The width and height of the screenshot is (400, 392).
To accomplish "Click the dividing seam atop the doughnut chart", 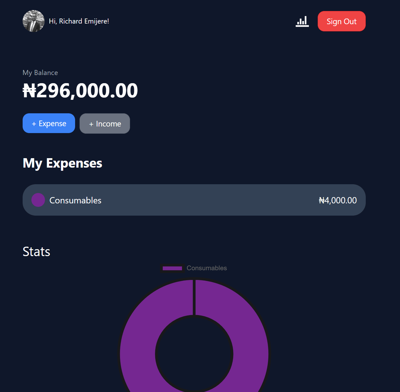I will pos(194,298).
